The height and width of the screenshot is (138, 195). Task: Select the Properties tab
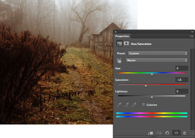[122, 36]
